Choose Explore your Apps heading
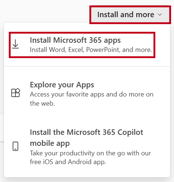The image size is (174, 182). (x=62, y=85)
